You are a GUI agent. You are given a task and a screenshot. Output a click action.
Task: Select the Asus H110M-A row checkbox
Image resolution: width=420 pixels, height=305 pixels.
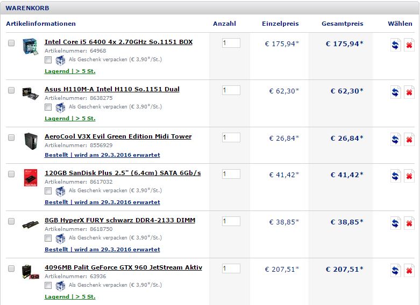pos(11,90)
